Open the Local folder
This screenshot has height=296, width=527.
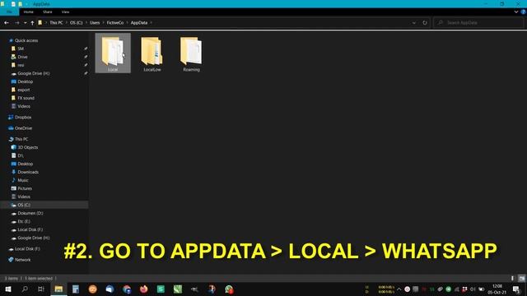113,53
